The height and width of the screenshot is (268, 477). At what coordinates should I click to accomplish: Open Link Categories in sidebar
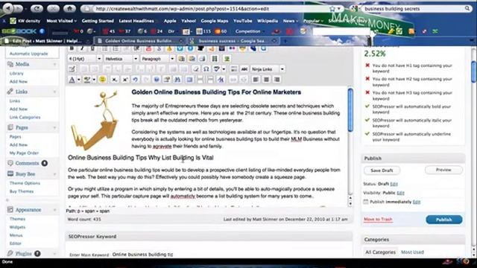[x=25, y=118]
